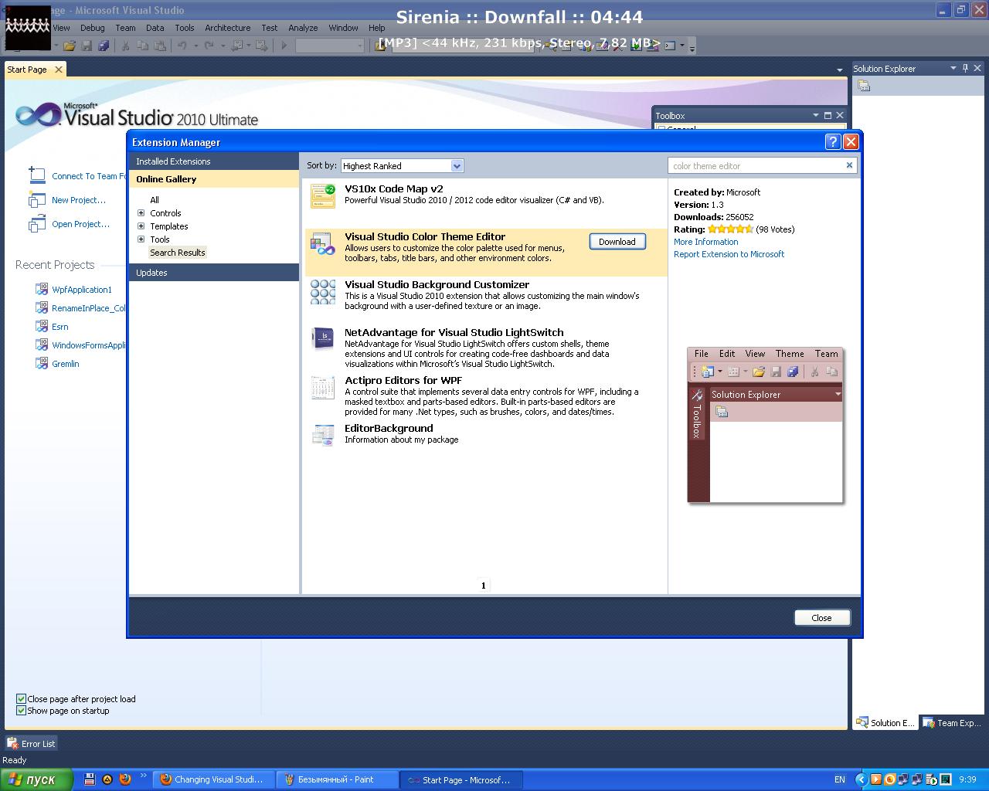Open the Tools menu
989x791 pixels.
click(x=185, y=28)
